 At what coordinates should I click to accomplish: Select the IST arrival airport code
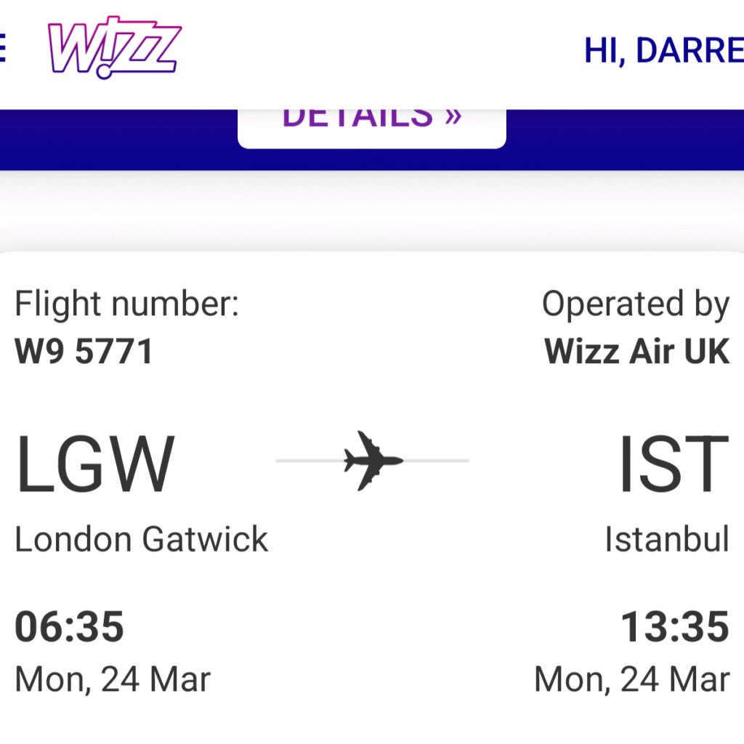tap(673, 464)
